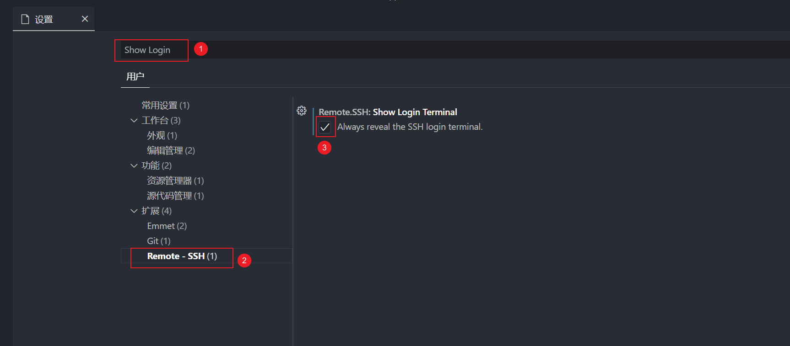Click the Always reveal the SSH login terminal text
This screenshot has height=346, width=790.
[410, 127]
